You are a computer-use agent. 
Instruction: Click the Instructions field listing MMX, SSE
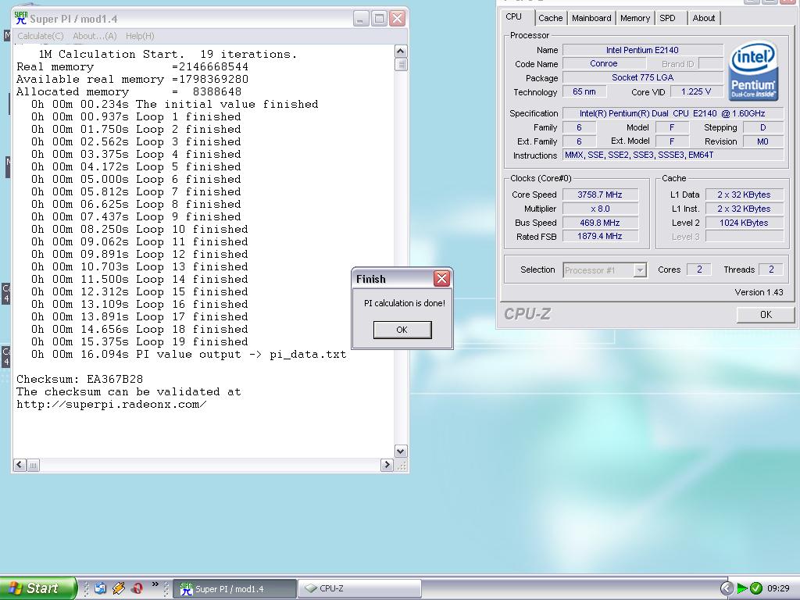click(673, 155)
